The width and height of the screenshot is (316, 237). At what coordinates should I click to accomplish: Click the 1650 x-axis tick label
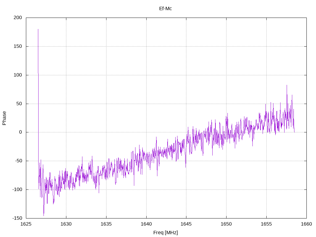tap(226, 224)
